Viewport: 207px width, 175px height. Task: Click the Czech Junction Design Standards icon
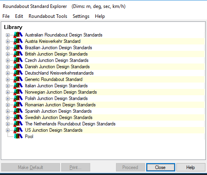click(18, 60)
